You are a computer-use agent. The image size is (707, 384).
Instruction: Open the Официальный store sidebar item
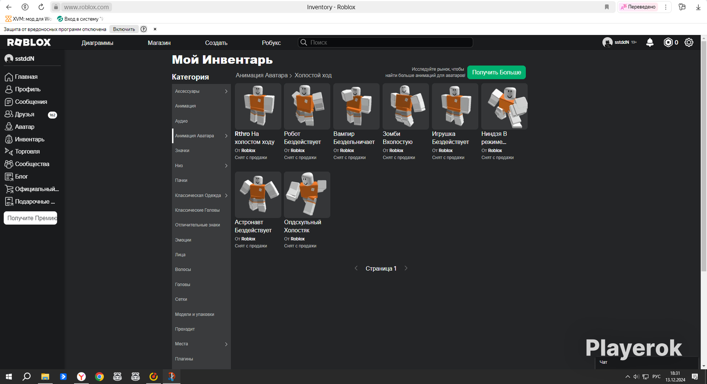32,189
